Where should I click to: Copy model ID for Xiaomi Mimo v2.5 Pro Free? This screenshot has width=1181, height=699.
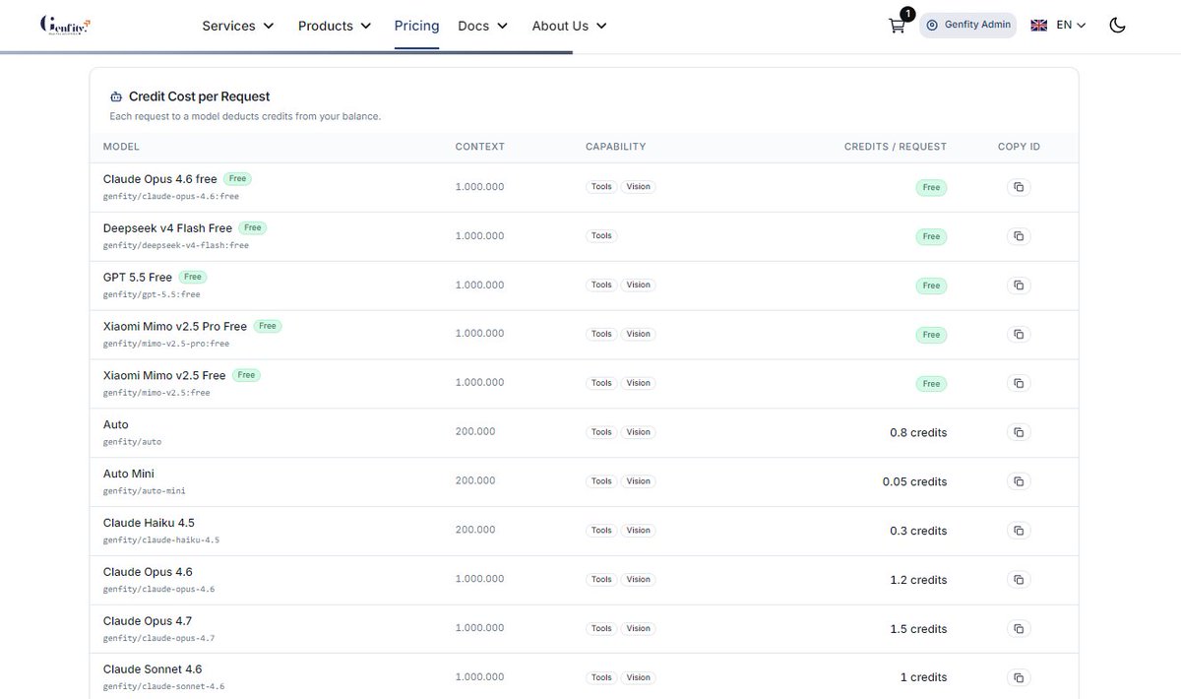(1019, 335)
